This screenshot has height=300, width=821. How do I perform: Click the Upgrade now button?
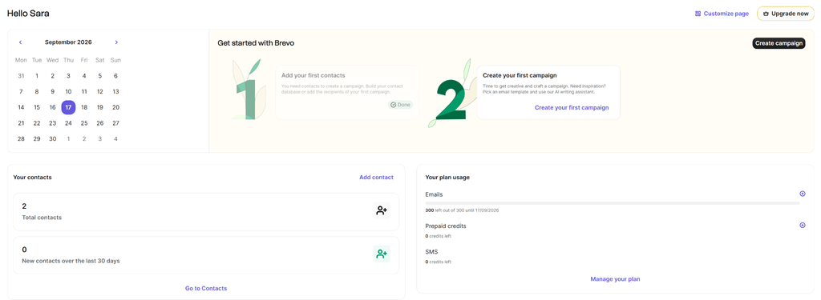(786, 14)
